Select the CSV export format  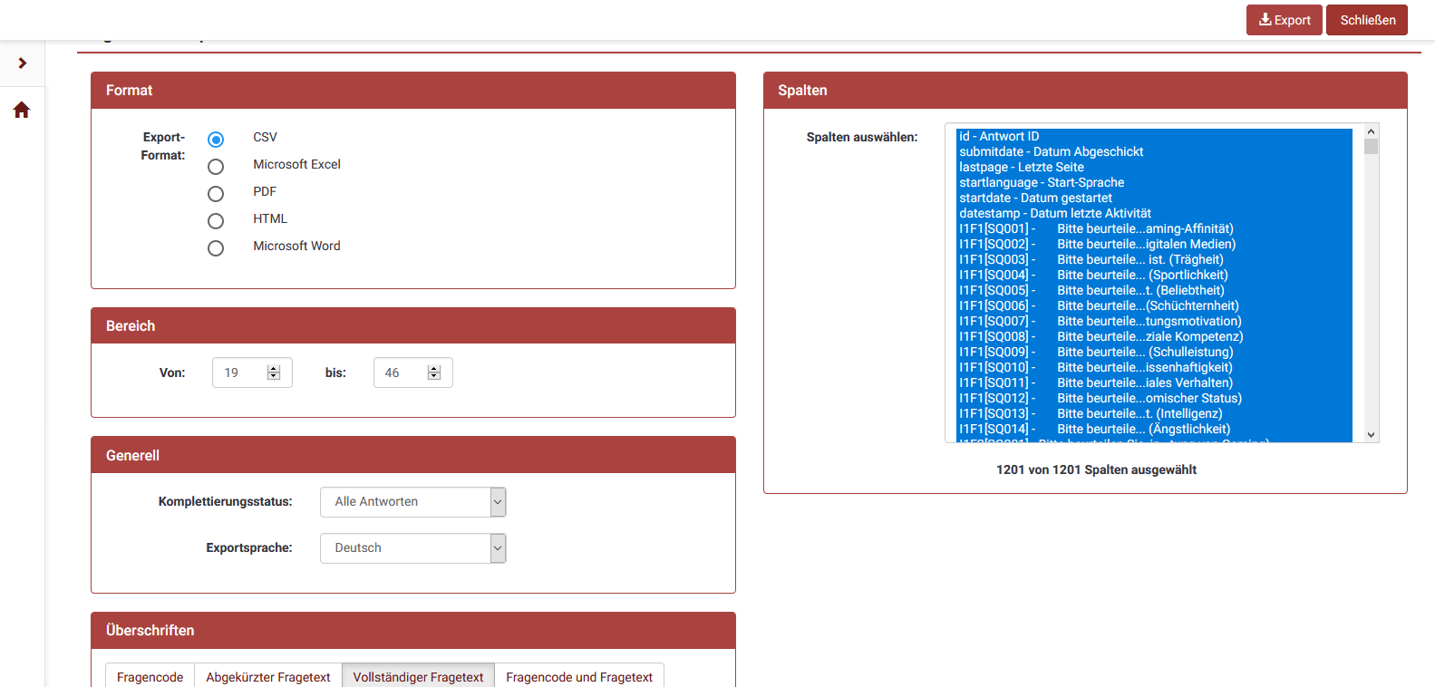(216, 140)
